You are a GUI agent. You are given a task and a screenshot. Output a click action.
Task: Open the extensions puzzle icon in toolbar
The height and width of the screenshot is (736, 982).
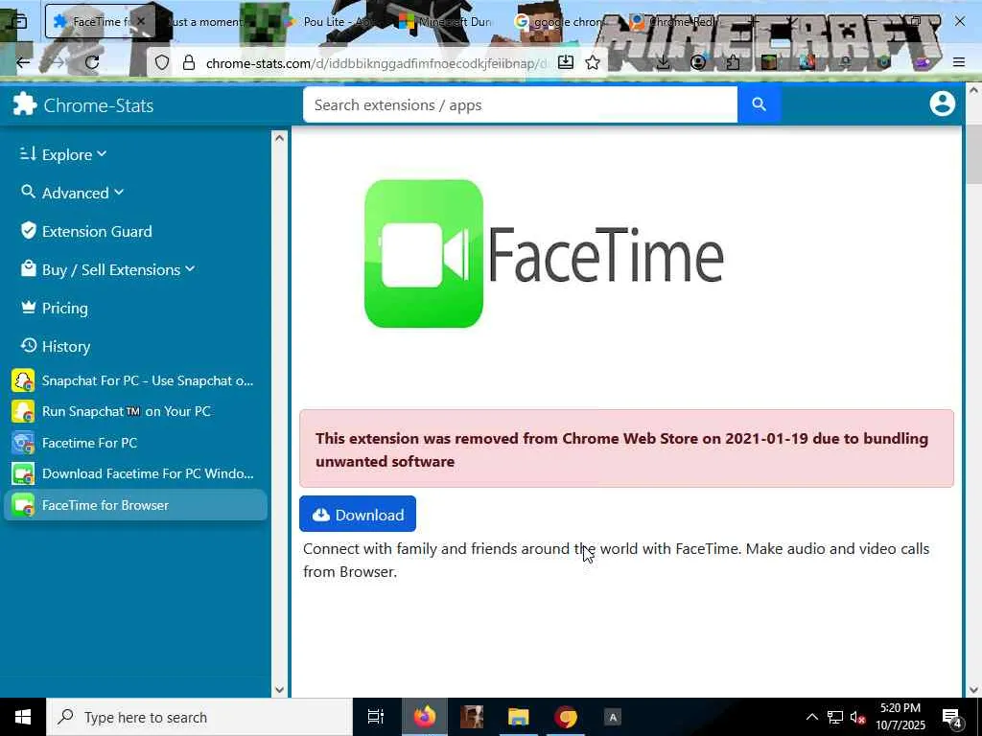(733, 62)
